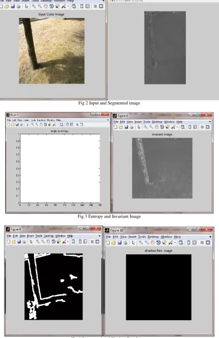Save Figure 1 entropy plot from toolbar

(17, 125)
